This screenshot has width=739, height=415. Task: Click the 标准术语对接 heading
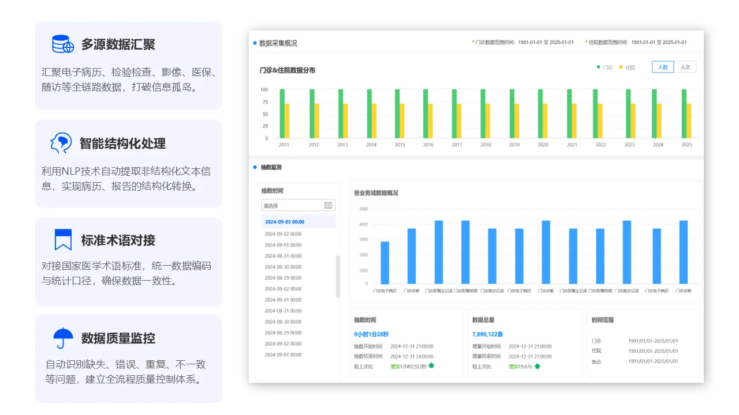coord(118,240)
